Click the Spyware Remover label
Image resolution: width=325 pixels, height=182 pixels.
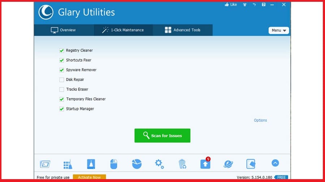tap(81, 70)
